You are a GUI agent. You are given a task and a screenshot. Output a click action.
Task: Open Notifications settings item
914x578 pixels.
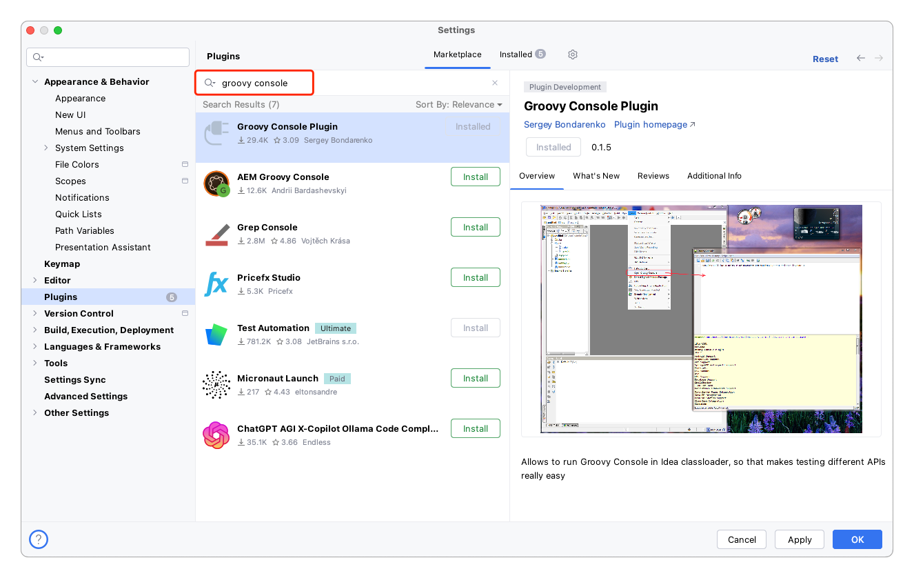[x=82, y=198]
